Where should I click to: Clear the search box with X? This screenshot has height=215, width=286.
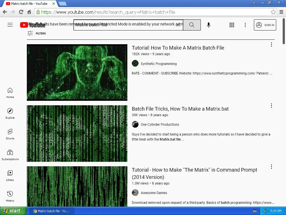pos(178,25)
